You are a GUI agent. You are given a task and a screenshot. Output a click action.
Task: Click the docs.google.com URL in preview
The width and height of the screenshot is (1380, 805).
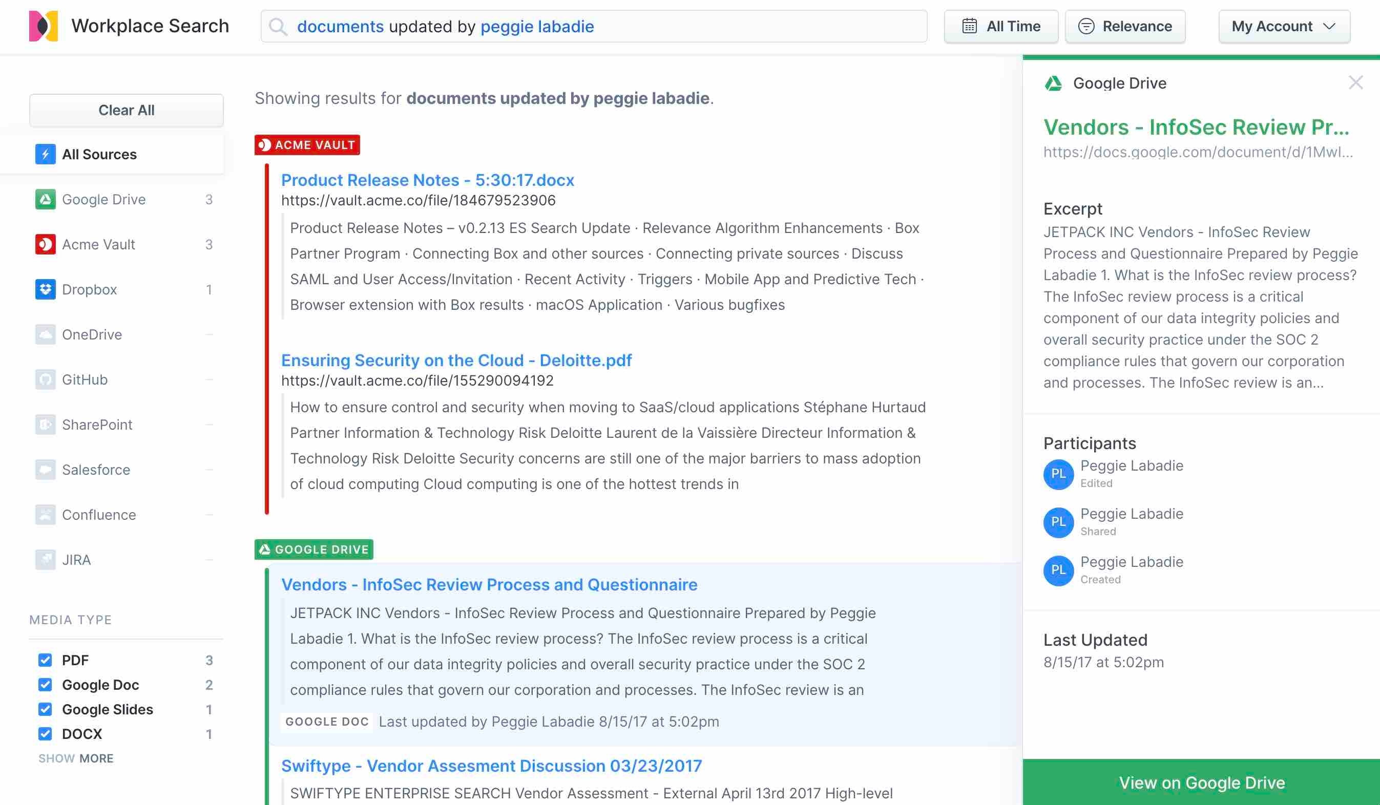(1198, 152)
